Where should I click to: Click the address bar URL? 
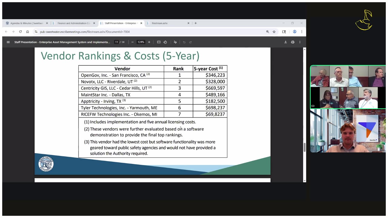[x=85, y=31]
